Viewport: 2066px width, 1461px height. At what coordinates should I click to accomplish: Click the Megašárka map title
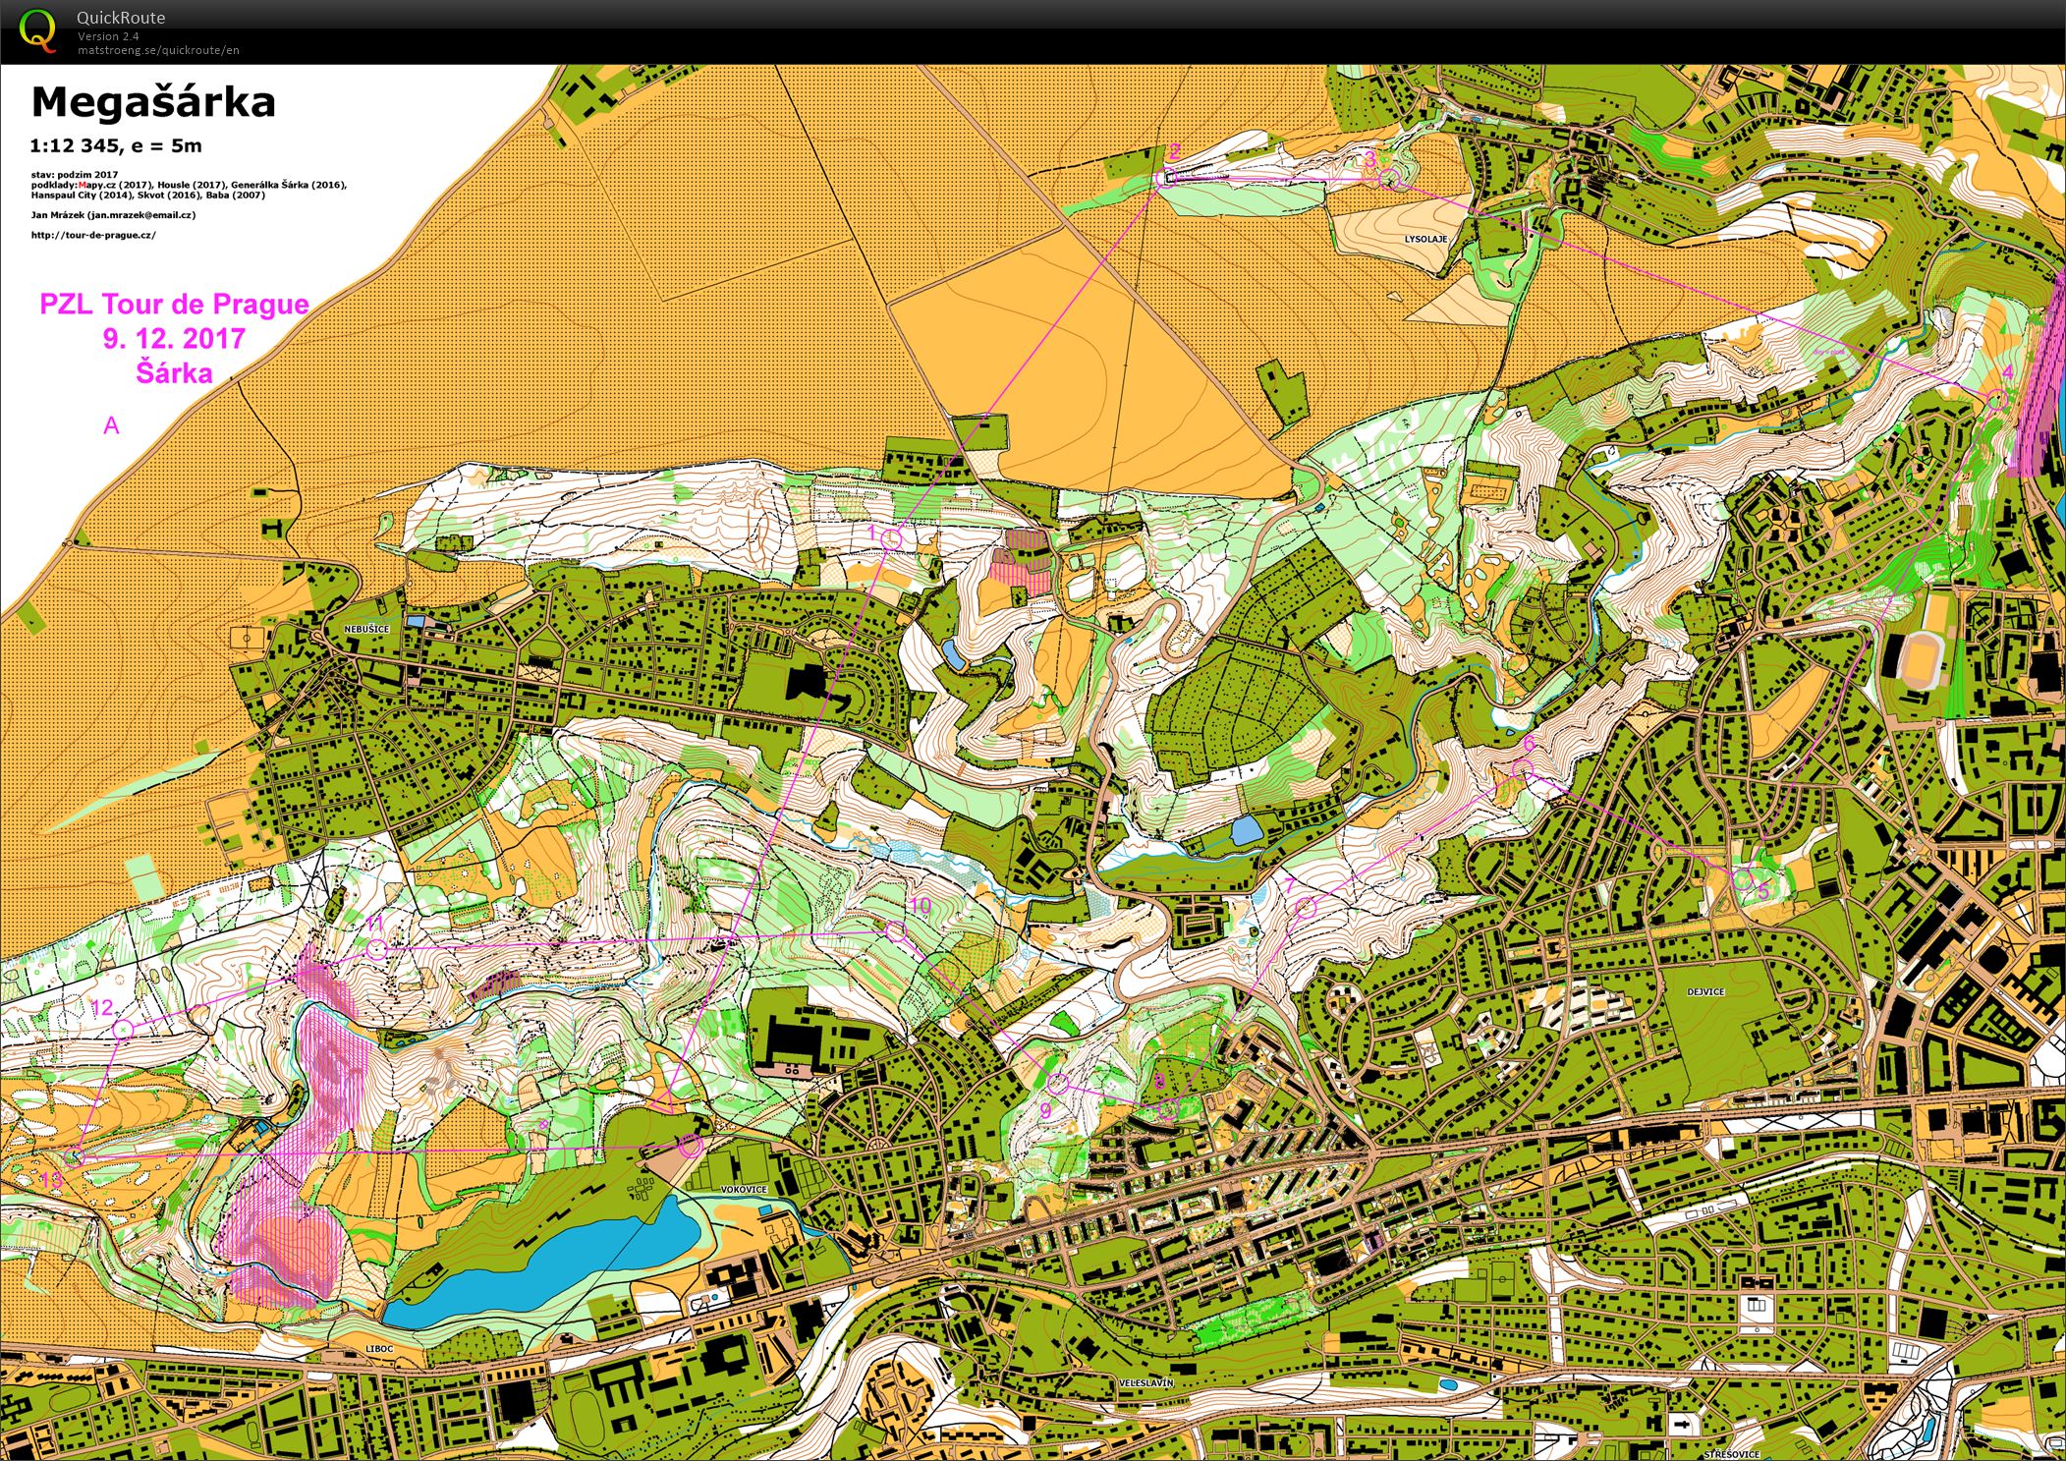[153, 102]
